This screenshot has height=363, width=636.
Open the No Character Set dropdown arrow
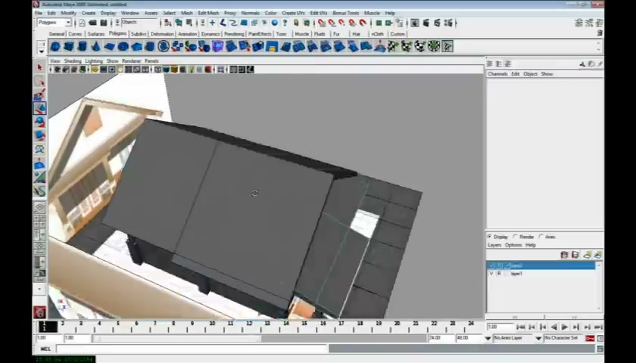(x=538, y=338)
